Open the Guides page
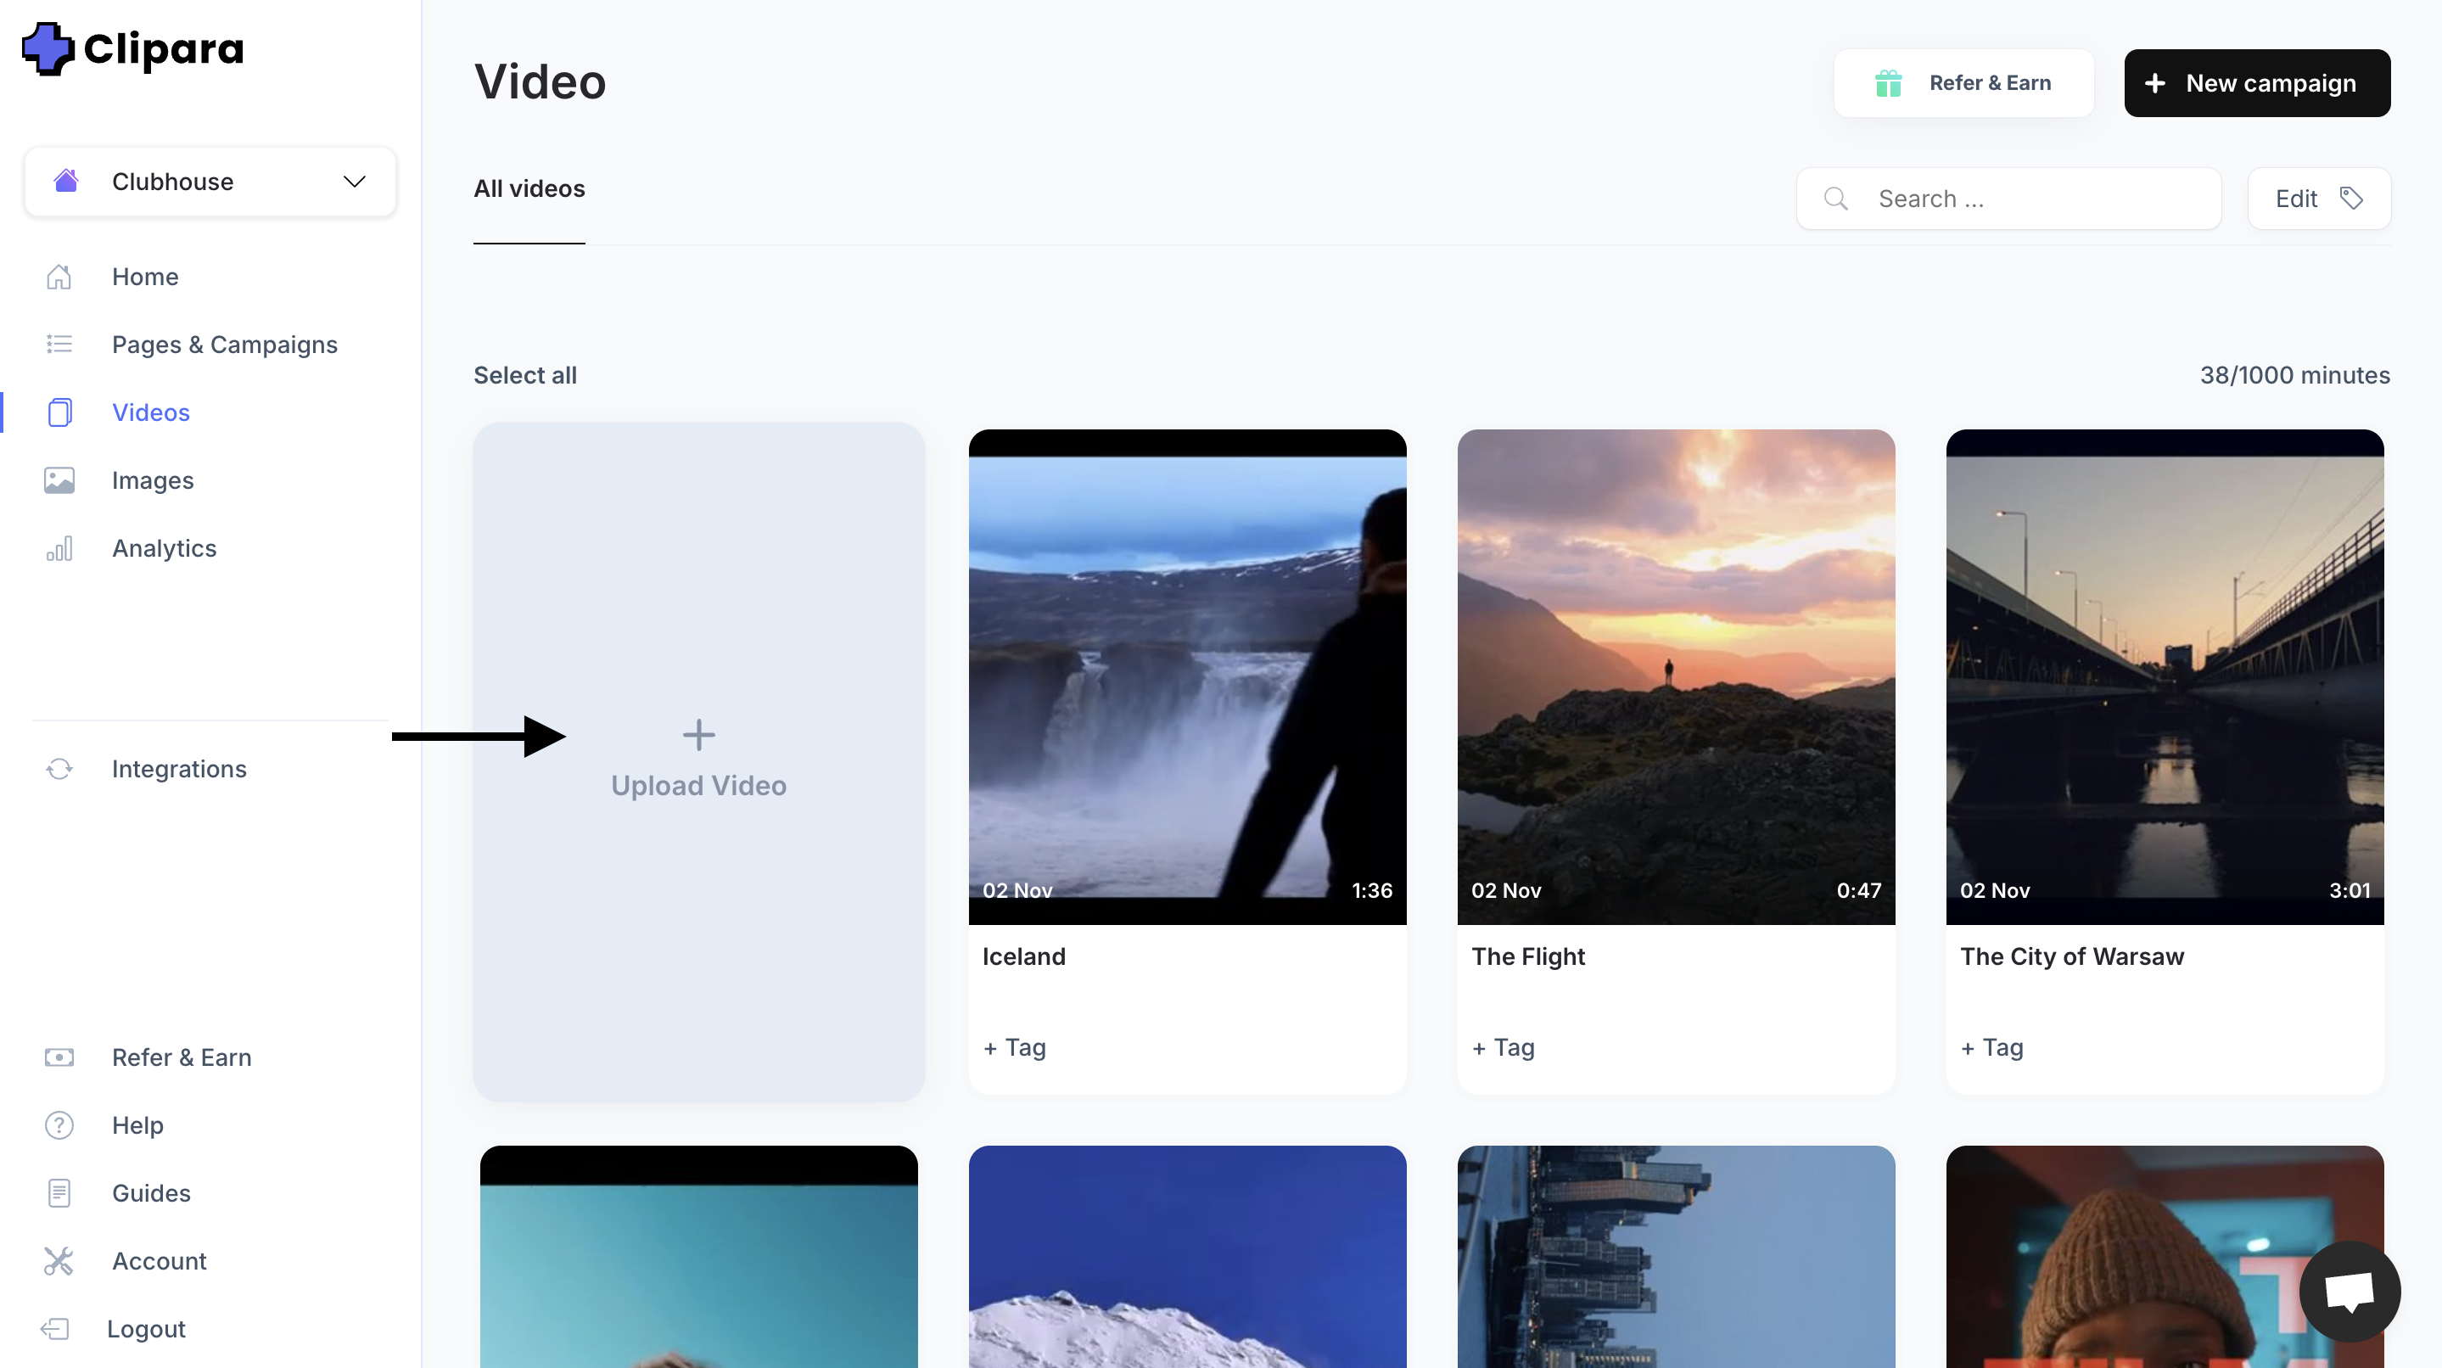 pos(151,1193)
